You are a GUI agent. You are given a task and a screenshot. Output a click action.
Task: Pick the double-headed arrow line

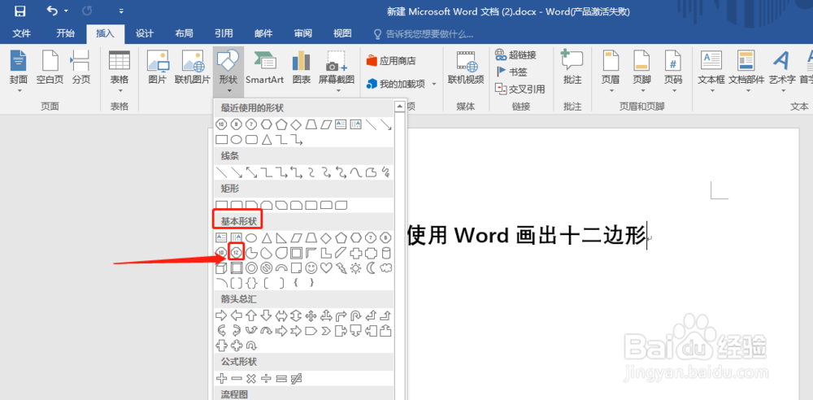251,172
